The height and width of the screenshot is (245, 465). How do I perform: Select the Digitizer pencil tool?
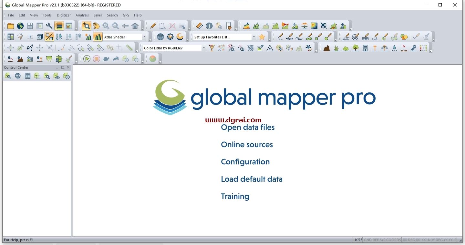tap(153, 26)
